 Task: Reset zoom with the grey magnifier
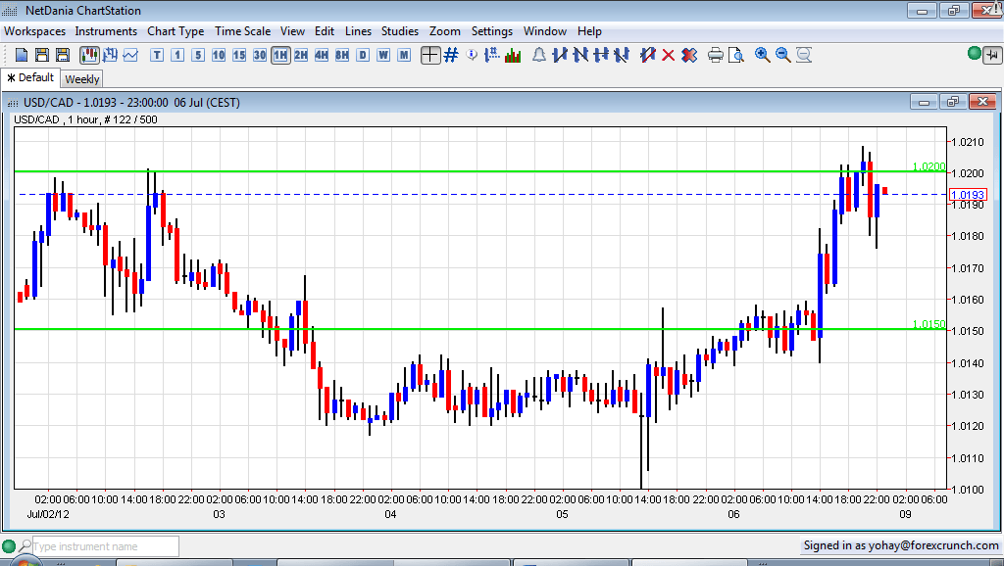804,55
